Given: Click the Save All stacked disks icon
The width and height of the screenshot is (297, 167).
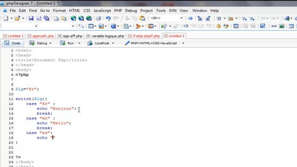Looking at the screenshot, I should coord(46,18).
